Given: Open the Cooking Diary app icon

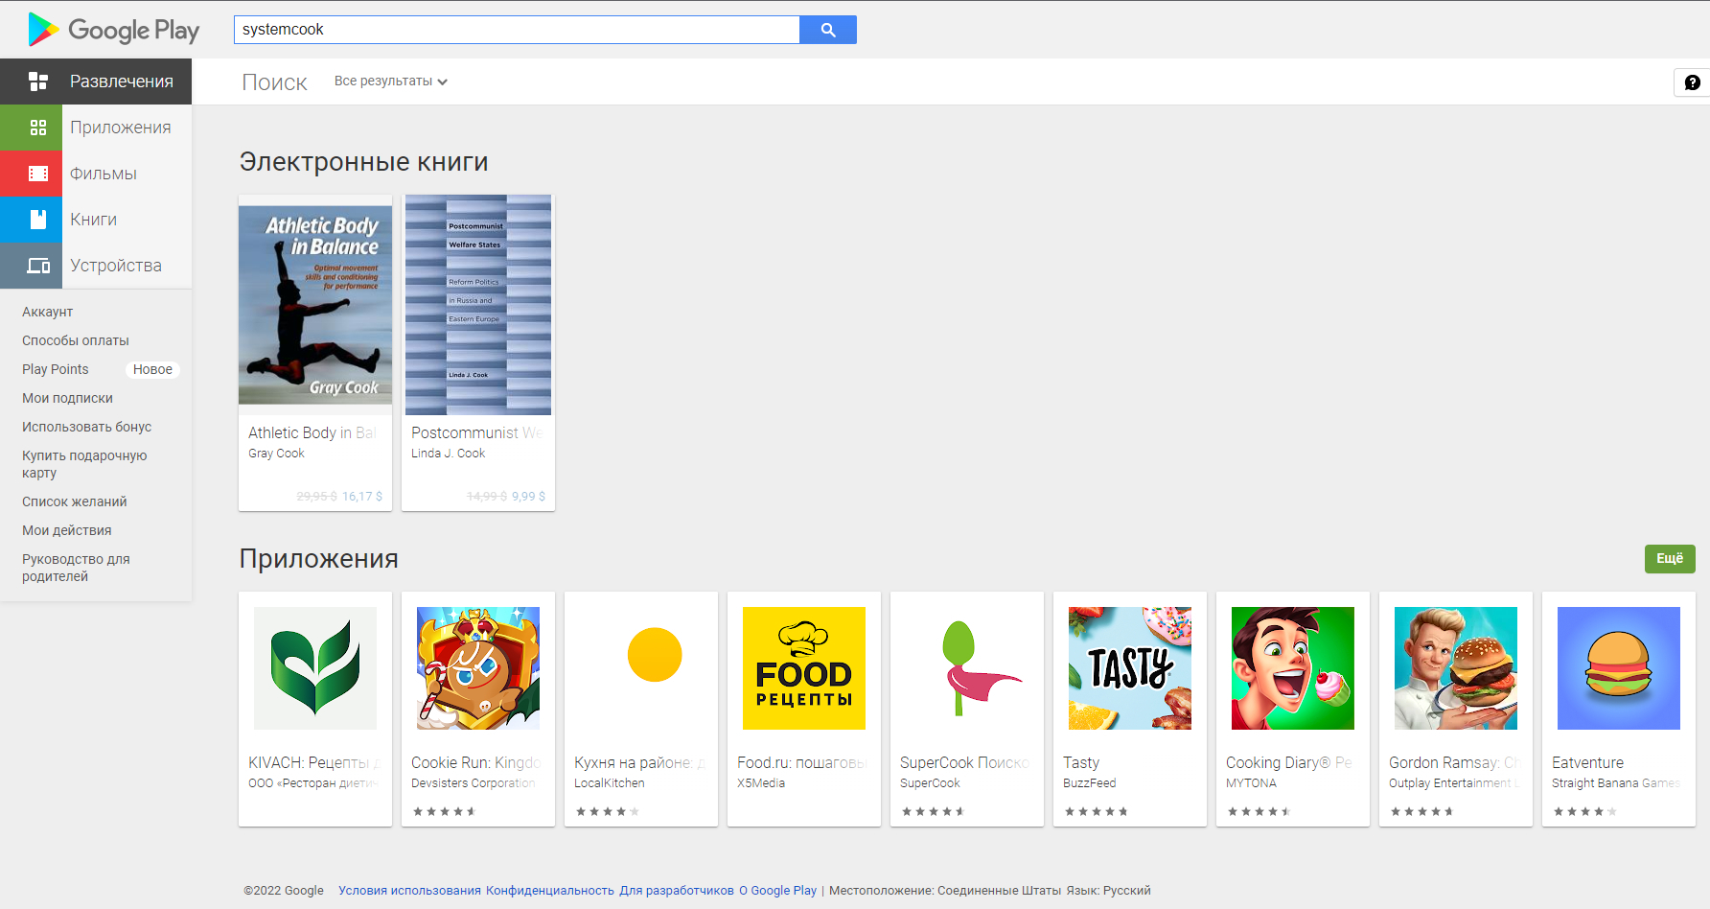Looking at the screenshot, I should point(1293,668).
